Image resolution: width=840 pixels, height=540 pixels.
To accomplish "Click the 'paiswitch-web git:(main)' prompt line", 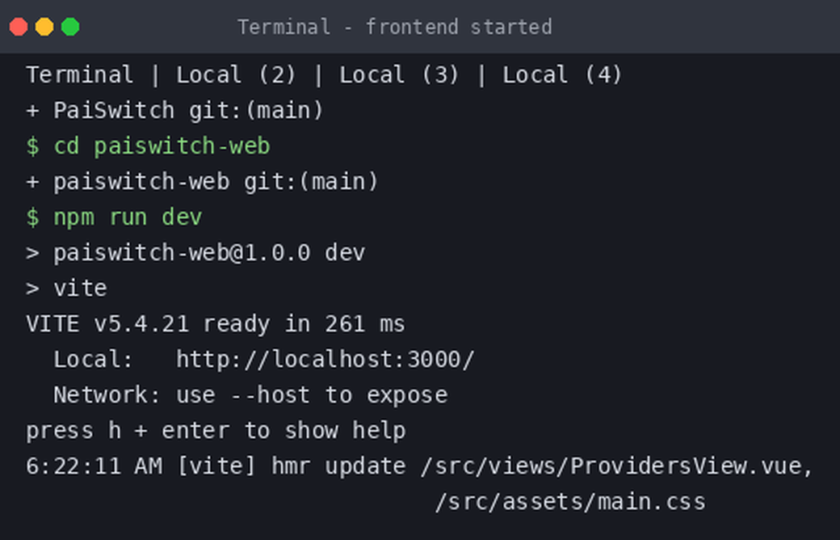I will pyautogui.click(x=203, y=181).
